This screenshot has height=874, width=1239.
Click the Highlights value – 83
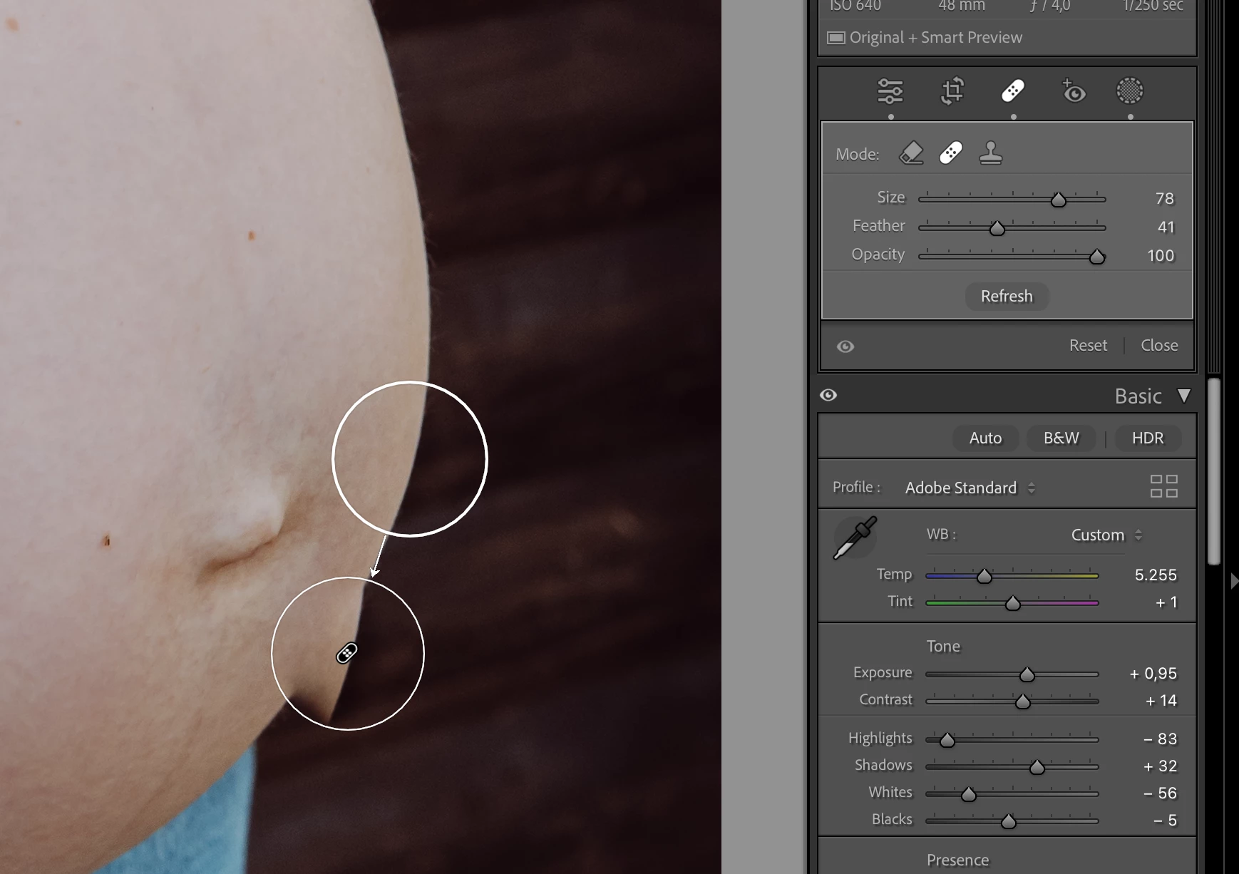point(1160,739)
